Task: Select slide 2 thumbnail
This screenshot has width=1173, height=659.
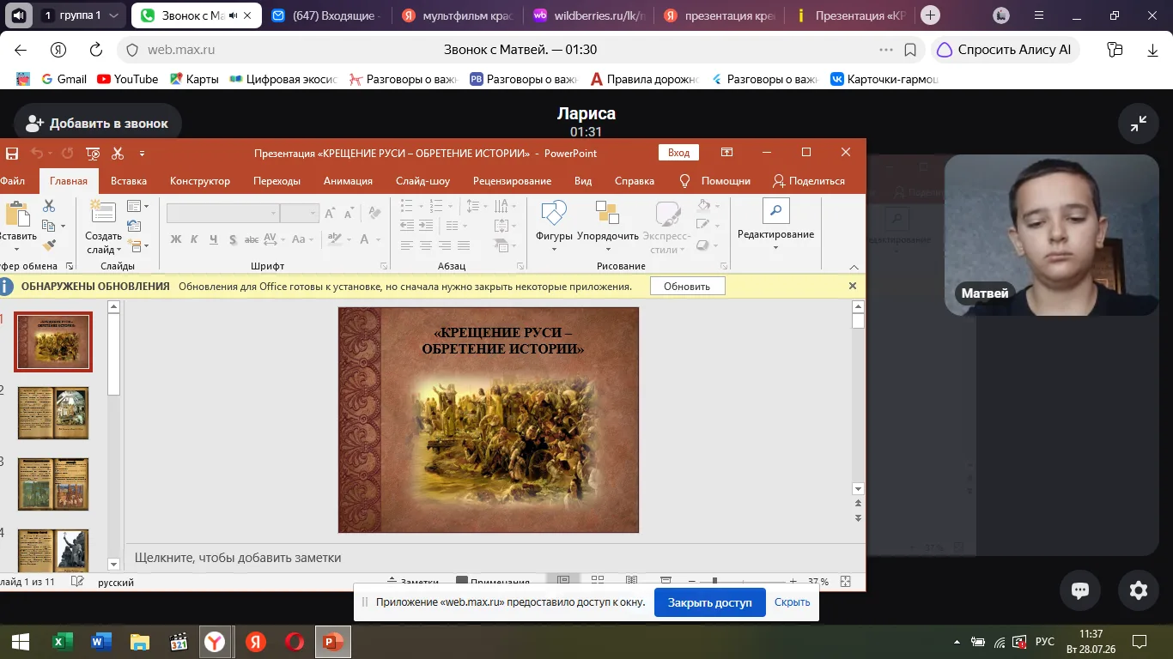Action: point(53,413)
